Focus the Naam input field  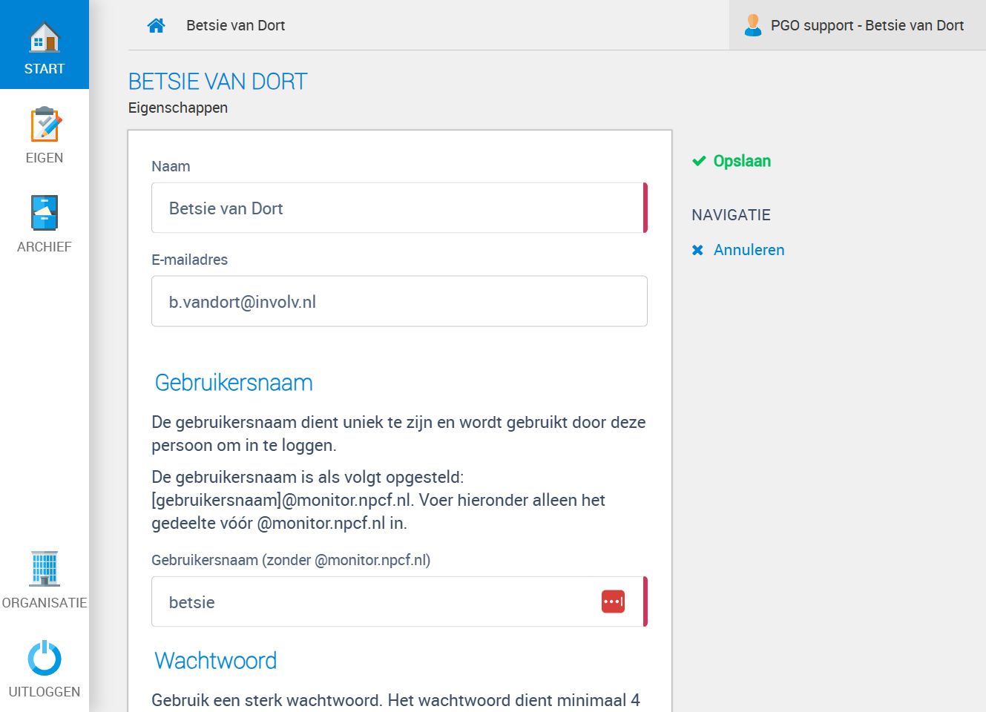pos(399,208)
